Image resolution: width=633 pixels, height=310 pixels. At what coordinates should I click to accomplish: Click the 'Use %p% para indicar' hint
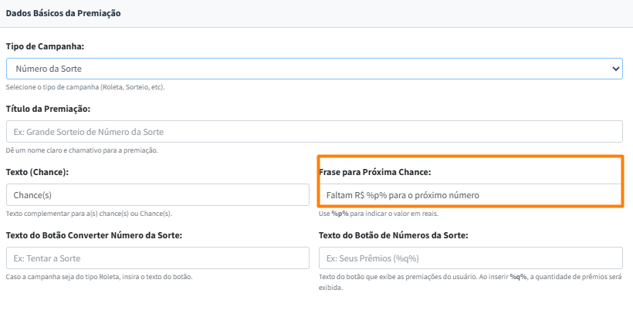pyautogui.click(x=379, y=214)
